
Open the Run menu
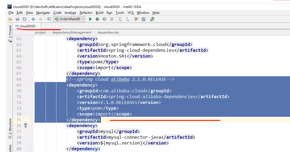[x=109, y=13]
